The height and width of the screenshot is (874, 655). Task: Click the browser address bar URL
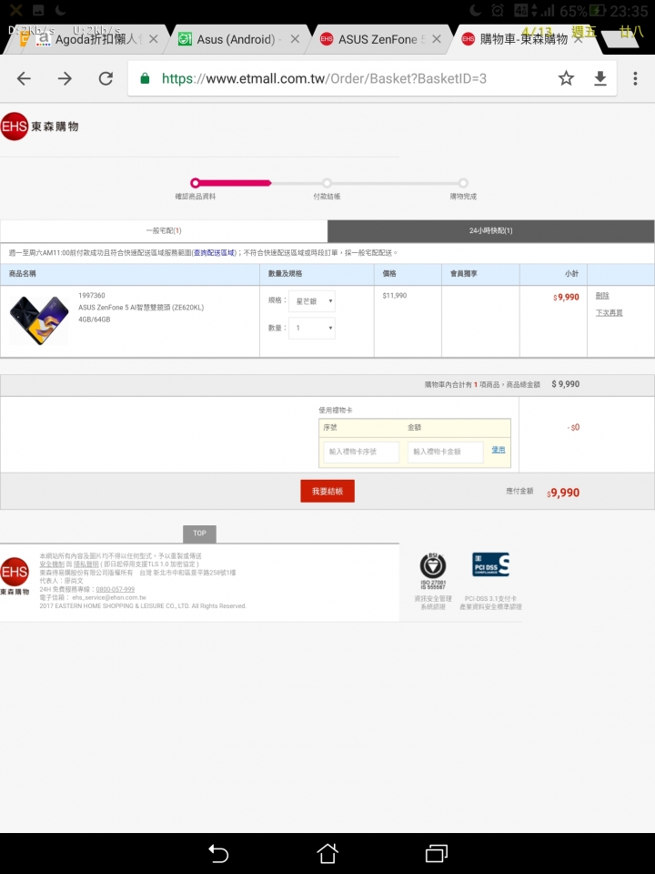point(324,78)
